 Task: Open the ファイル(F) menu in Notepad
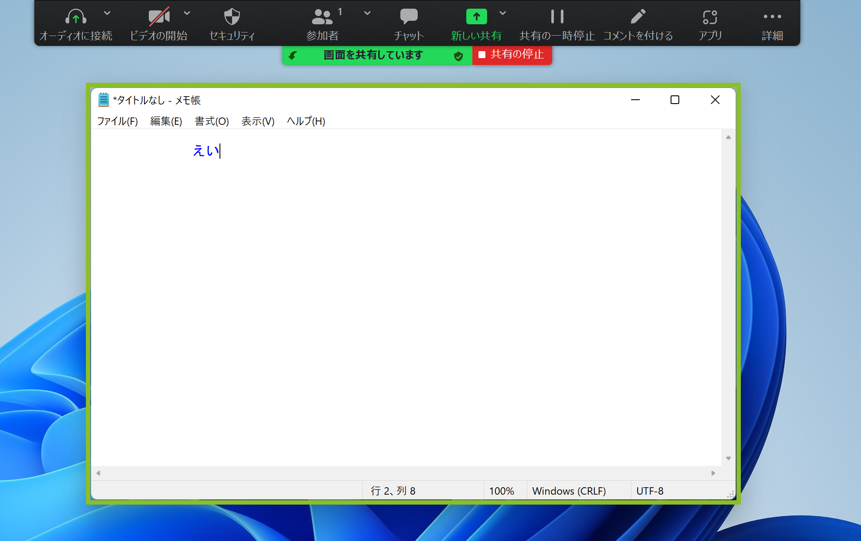tap(117, 121)
